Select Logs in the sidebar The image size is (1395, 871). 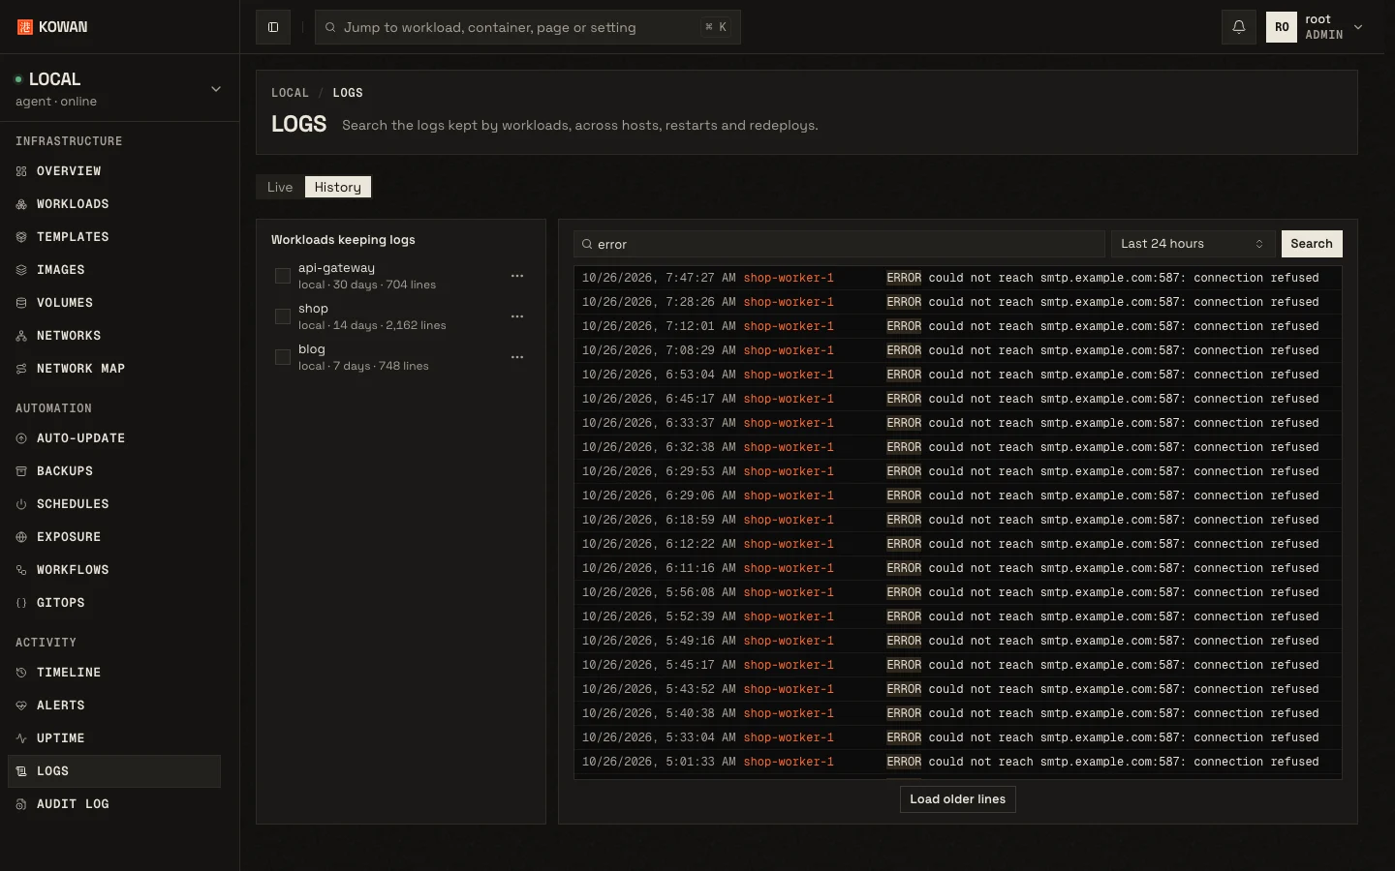coord(114,771)
